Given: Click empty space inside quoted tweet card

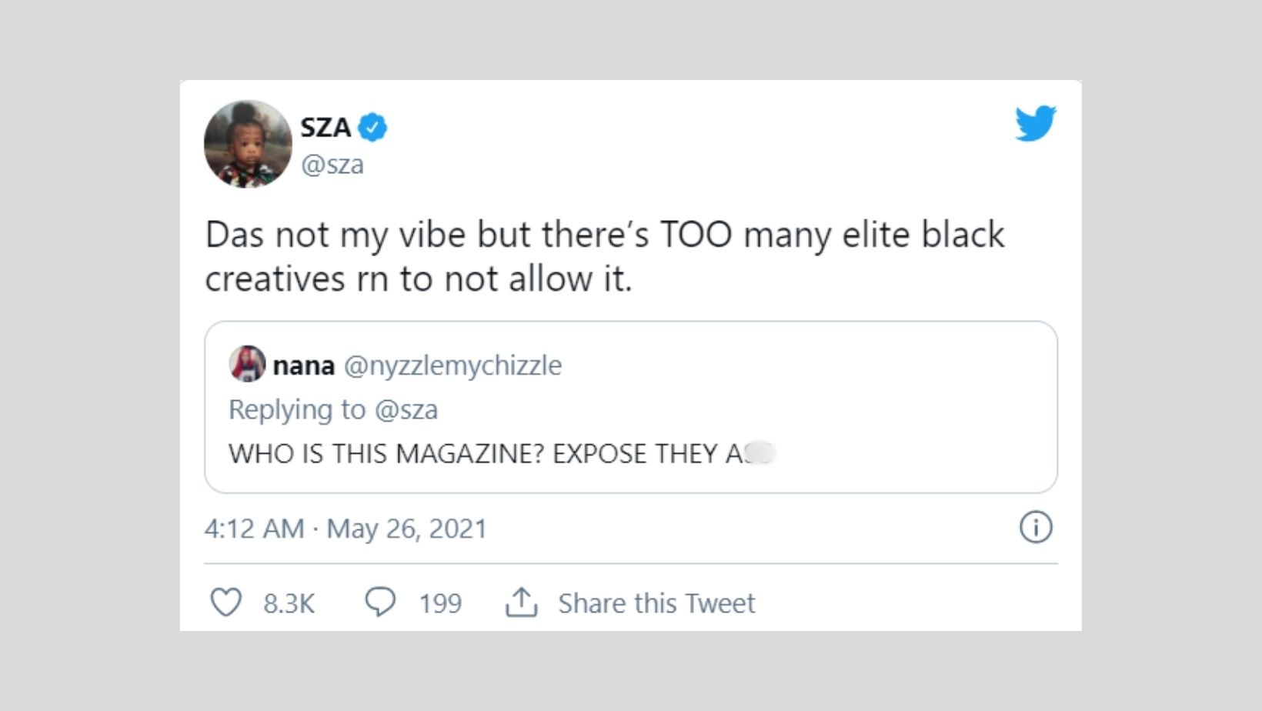Looking at the screenshot, I should coord(885,408).
